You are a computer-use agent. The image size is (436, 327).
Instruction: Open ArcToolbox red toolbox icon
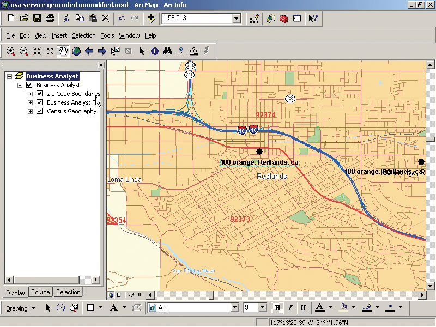pos(284,19)
